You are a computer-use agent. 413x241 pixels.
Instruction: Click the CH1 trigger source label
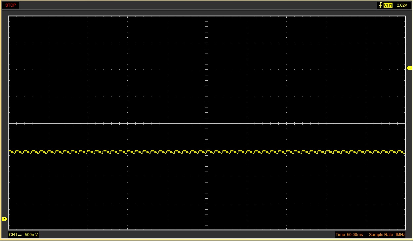point(388,5)
